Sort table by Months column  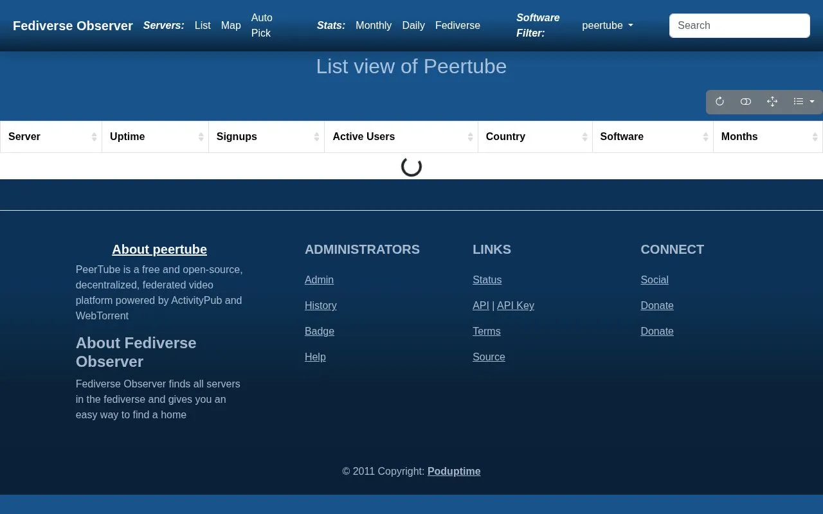tap(768, 137)
